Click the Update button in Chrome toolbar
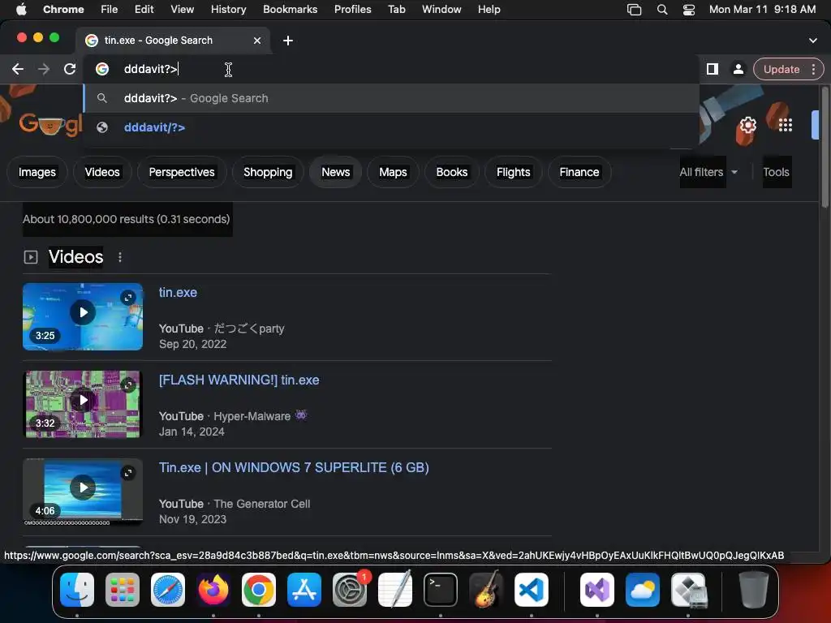The width and height of the screenshot is (831, 623). pos(781,69)
